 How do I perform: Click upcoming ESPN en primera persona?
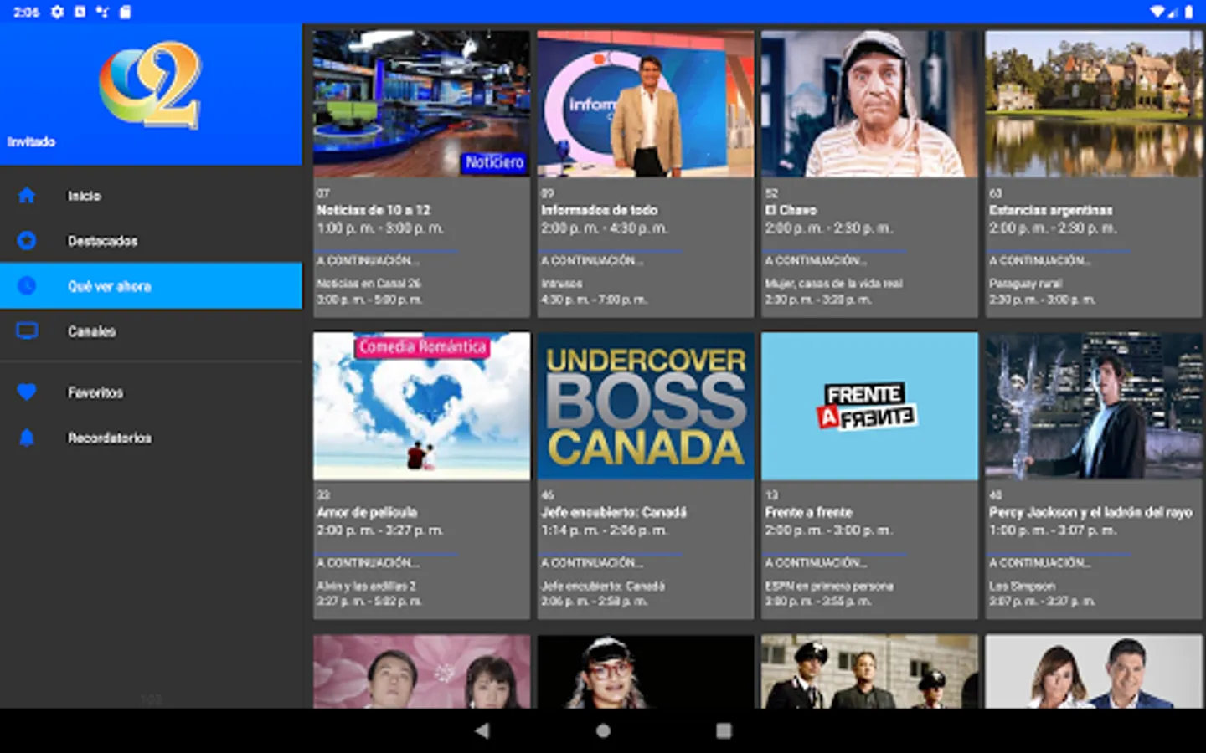tap(829, 586)
